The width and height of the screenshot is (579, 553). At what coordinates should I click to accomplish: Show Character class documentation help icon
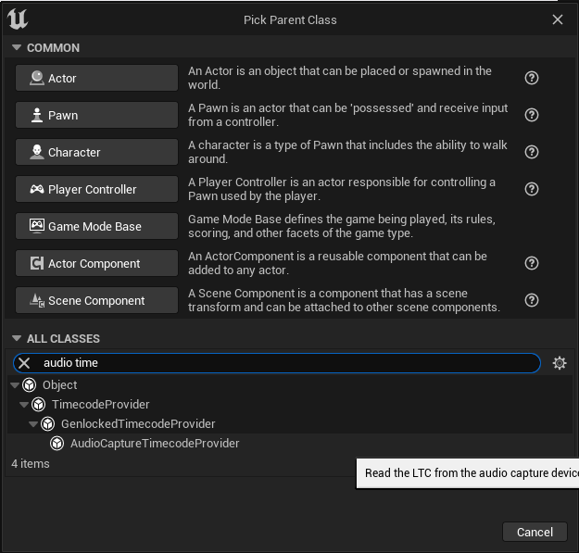click(x=532, y=152)
